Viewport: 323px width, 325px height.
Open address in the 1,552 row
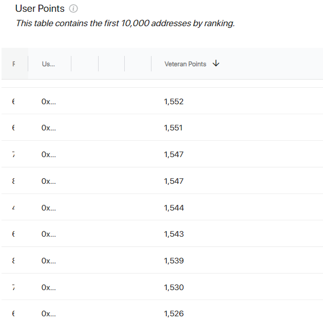(x=48, y=102)
